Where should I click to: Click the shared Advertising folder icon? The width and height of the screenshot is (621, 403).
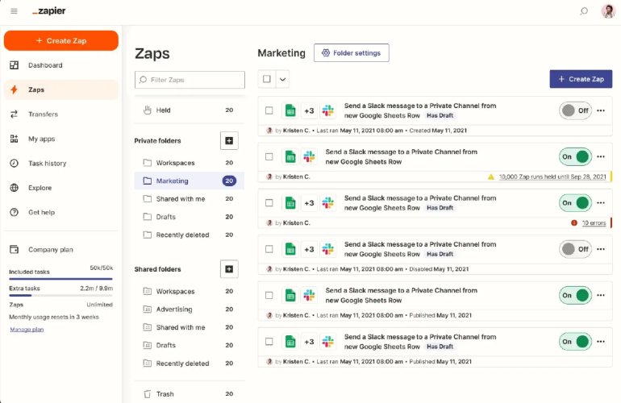coord(148,310)
